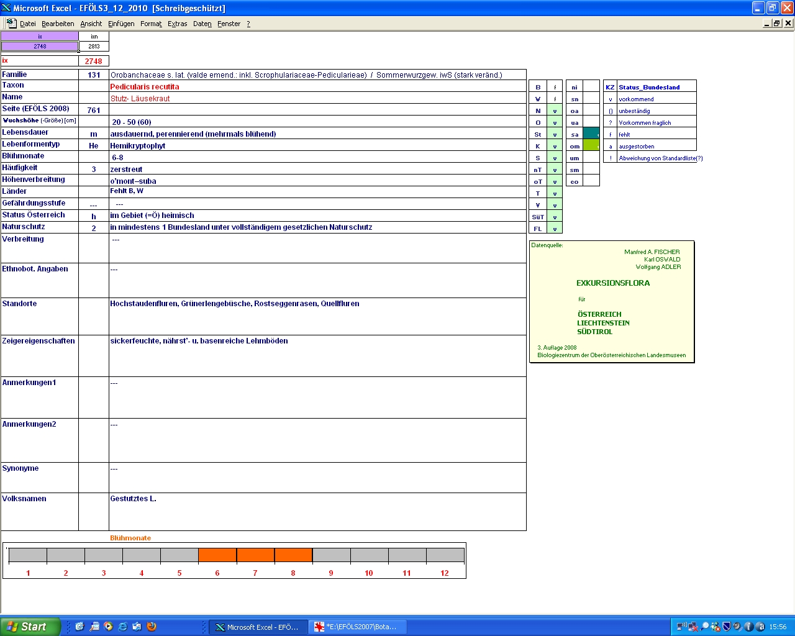Switch to the E:\EFÖLS2007 taskbar window
The image size is (795, 636).
pos(358,627)
